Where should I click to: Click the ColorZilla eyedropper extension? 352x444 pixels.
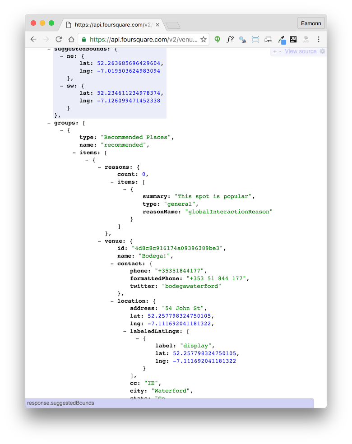(281, 40)
